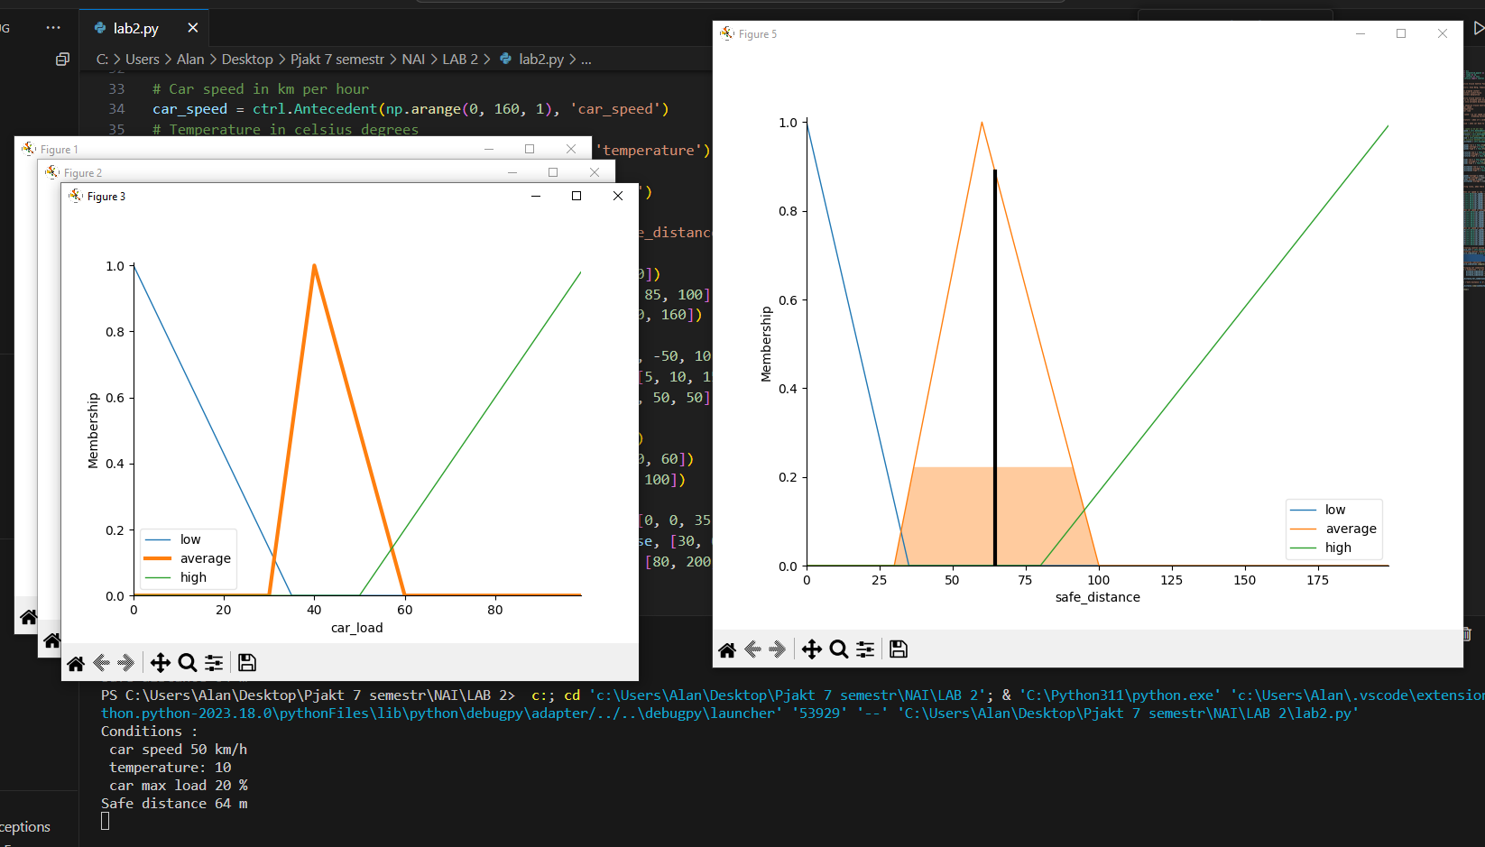This screenshot has height=847, width=1485.
Task: Save Figure 3 with the save icon
Action: tap(246, 662)
